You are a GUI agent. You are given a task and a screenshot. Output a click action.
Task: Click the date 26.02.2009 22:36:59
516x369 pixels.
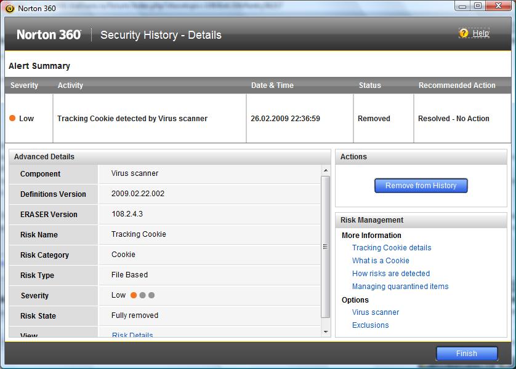[285, 118]
